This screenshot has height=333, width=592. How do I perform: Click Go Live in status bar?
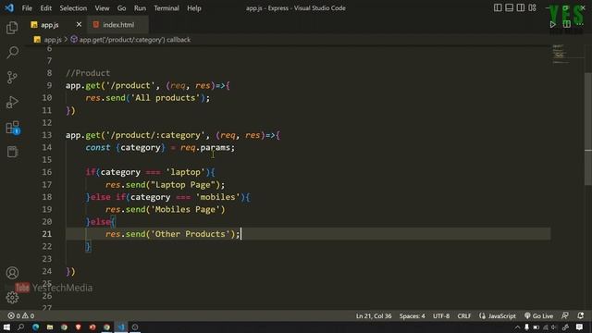(538, 315)
